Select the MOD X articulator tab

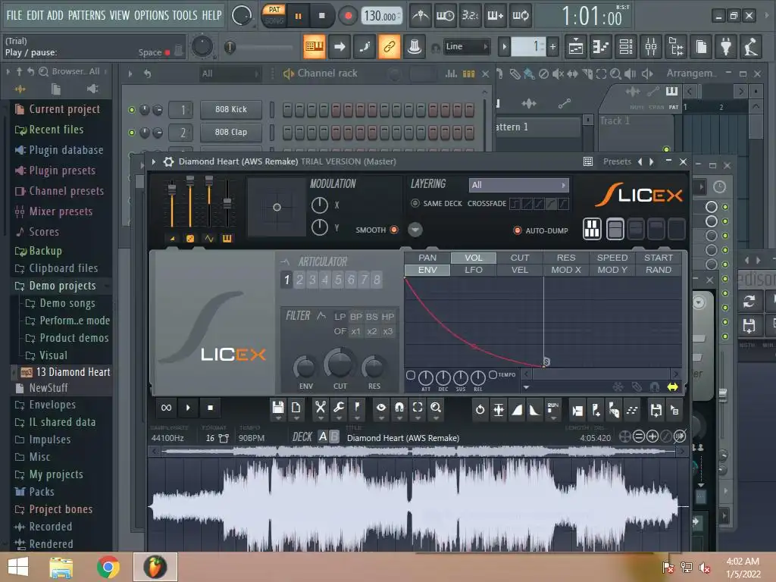pyautogui.click(x=566, y=270)
